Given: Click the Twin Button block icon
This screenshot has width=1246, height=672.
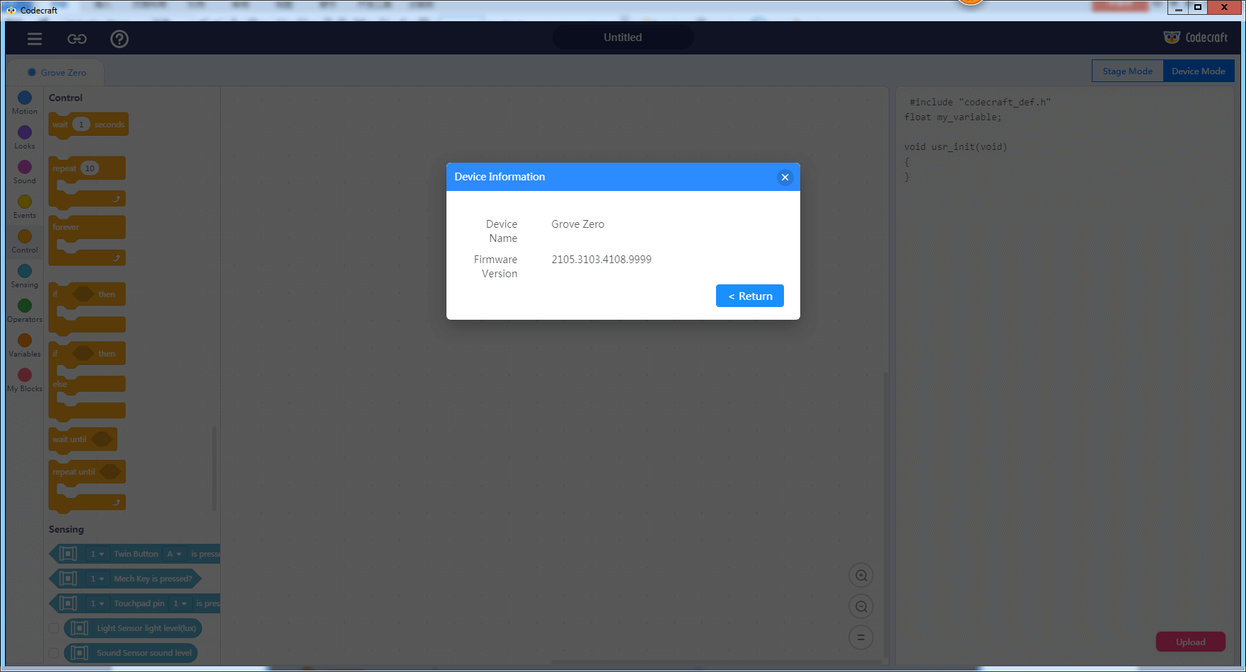Looking at the screenshot, I should (69, 554).
